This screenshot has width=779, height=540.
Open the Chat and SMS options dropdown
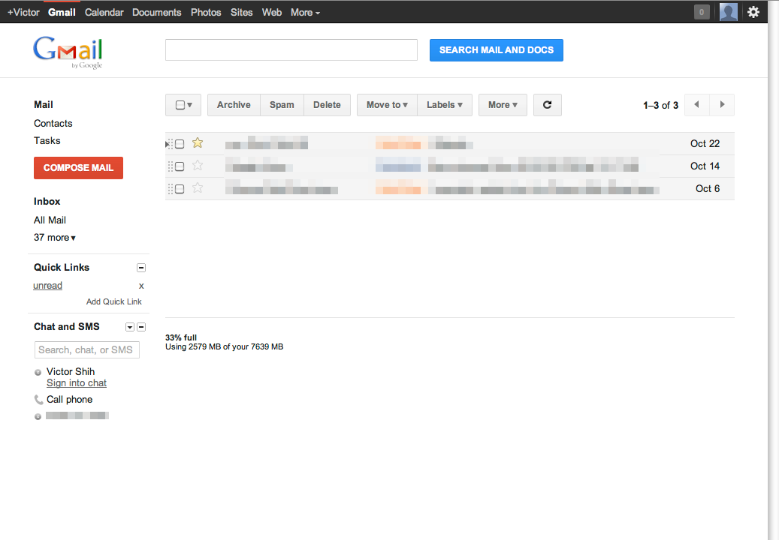click(x=130, y=327)
